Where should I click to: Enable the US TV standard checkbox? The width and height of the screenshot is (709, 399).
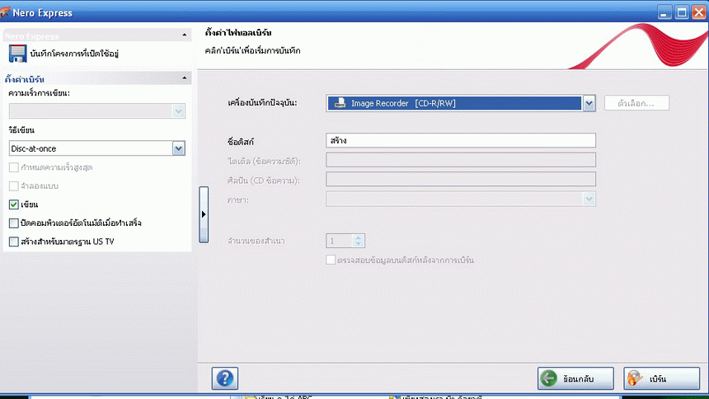[x=14, y=242]
